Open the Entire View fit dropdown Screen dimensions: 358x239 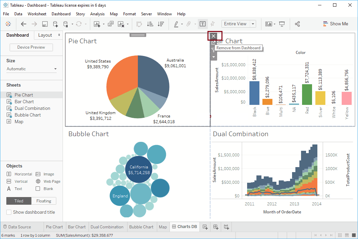click(x=252, y=24)
